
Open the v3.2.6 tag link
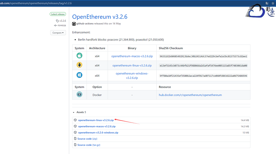(62, 21)
